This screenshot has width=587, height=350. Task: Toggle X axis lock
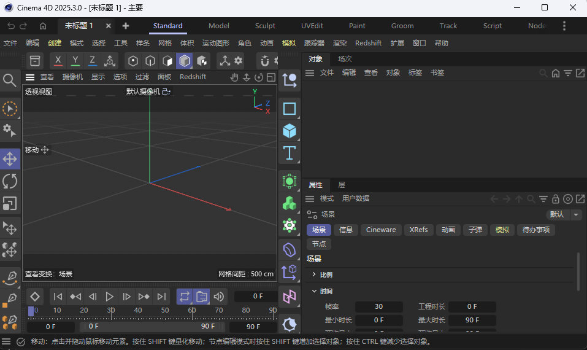[58, 60]
